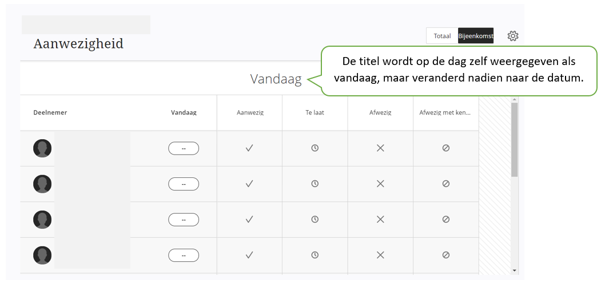Mark first participant absent with X icon
Viewport: 601px width, 288px height.
[x=380, y=148]
